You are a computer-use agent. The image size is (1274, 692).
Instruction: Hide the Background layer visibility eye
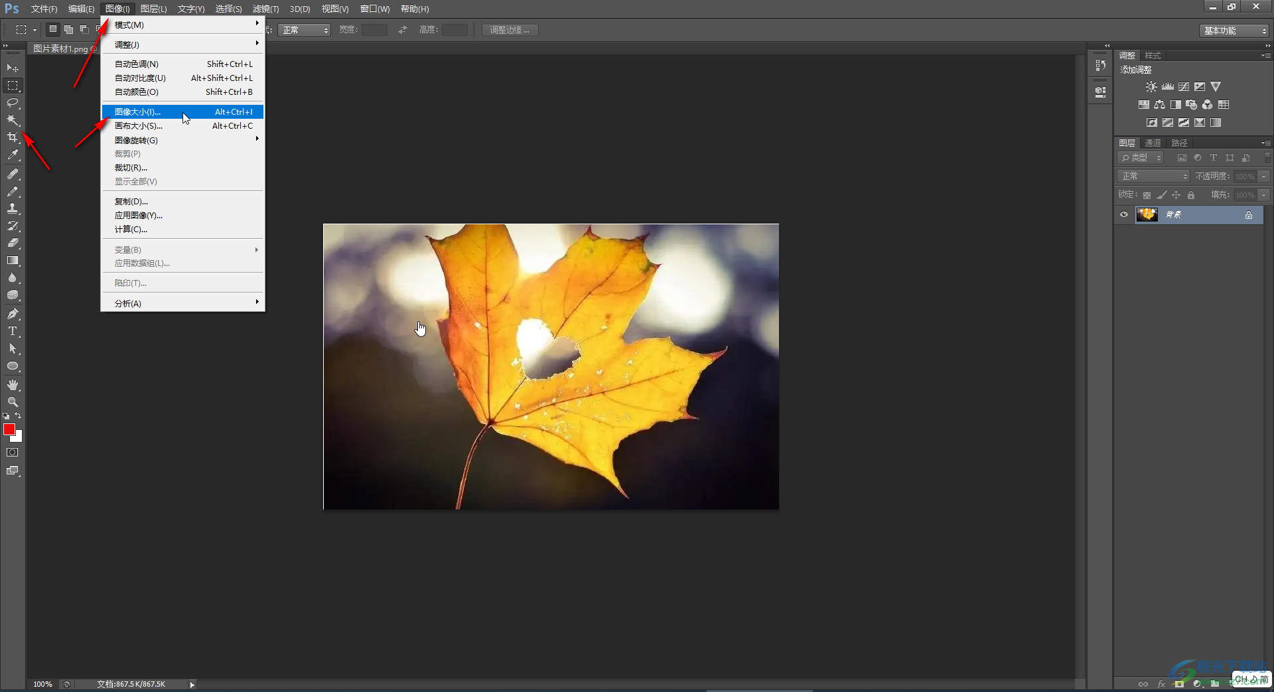coord(1124,214)
